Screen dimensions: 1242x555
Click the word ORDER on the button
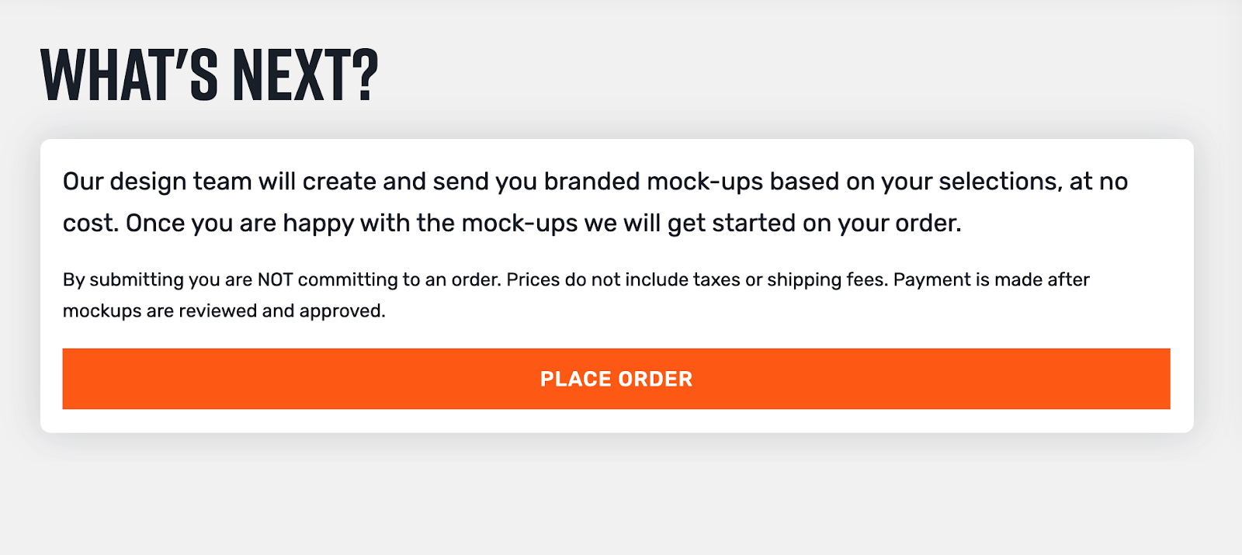(x=656, y=379)
